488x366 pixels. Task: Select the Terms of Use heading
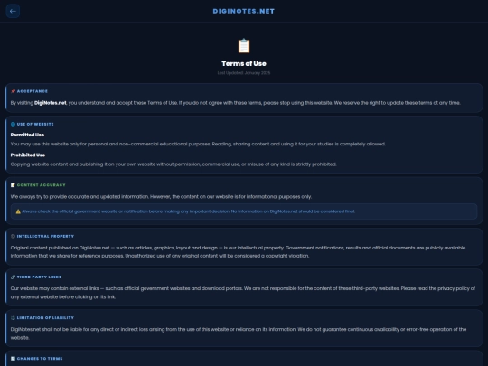(244, 63)
